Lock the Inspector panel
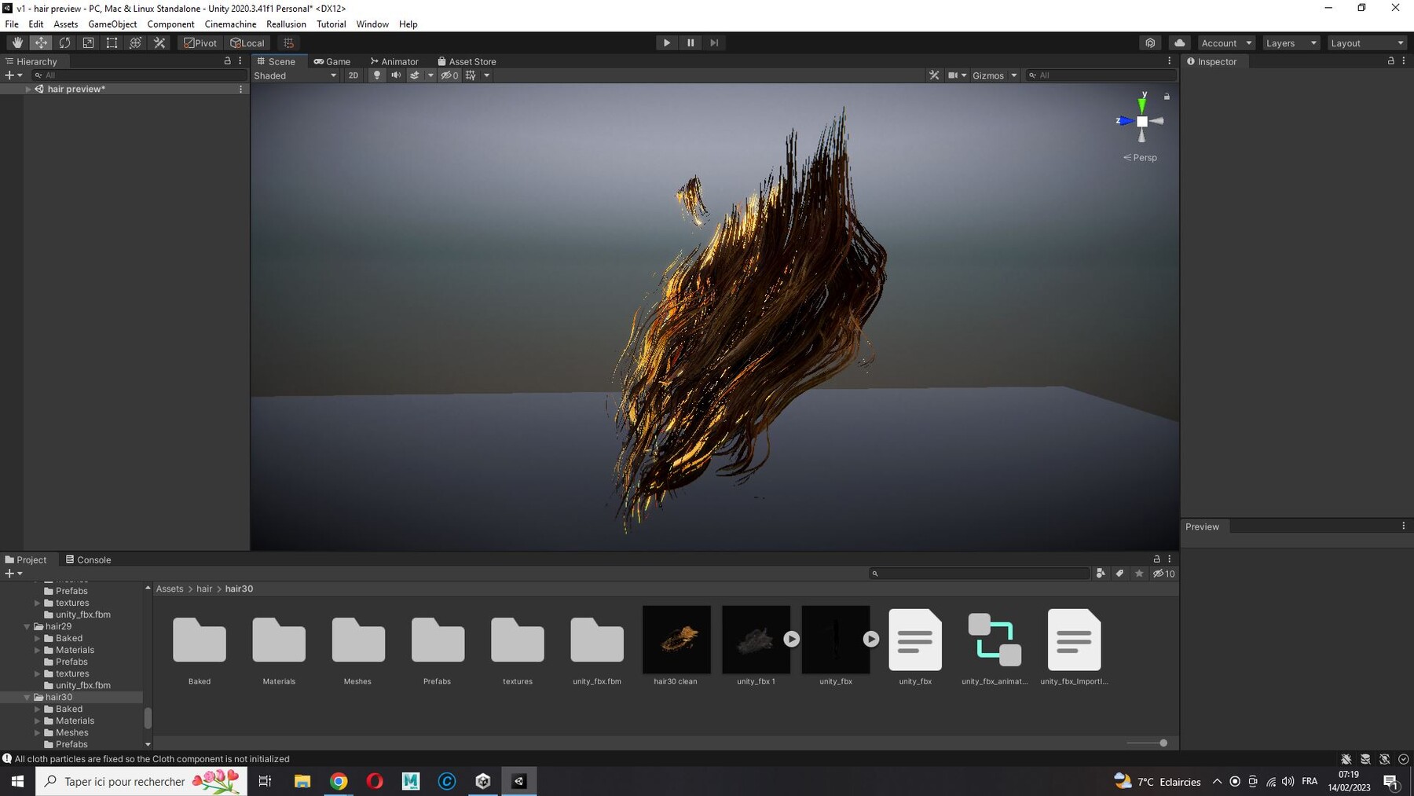 pyautogui.click(x=1390, y=61)
